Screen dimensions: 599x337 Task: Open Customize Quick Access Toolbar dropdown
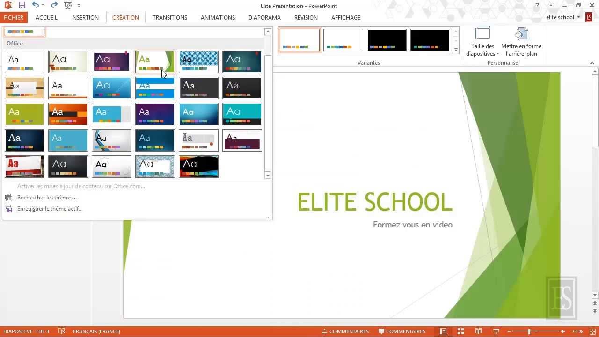[79, 6]
